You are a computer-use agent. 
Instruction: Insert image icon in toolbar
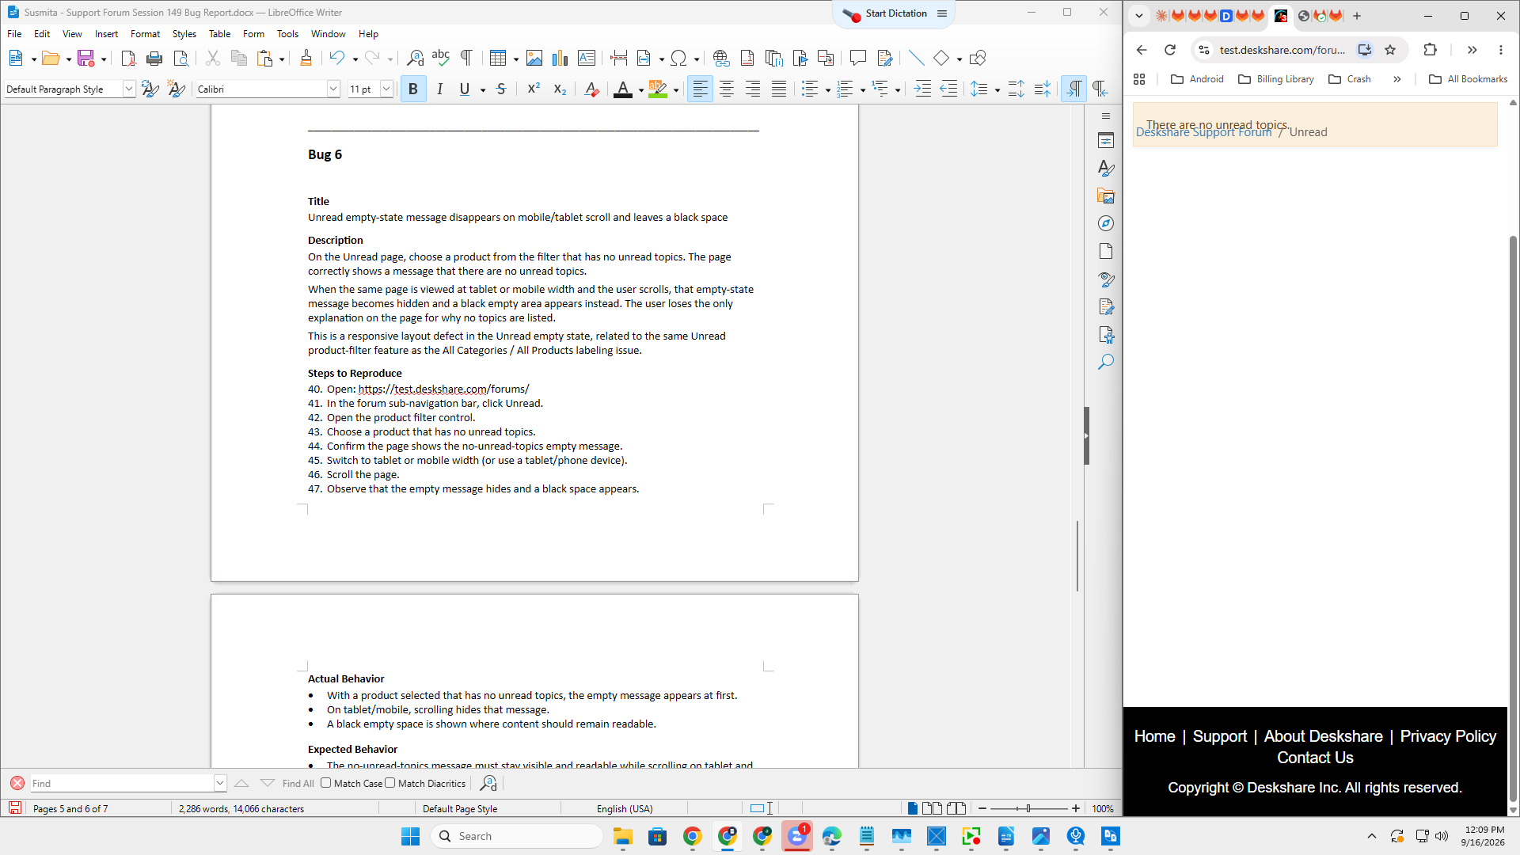coord(534,58)
